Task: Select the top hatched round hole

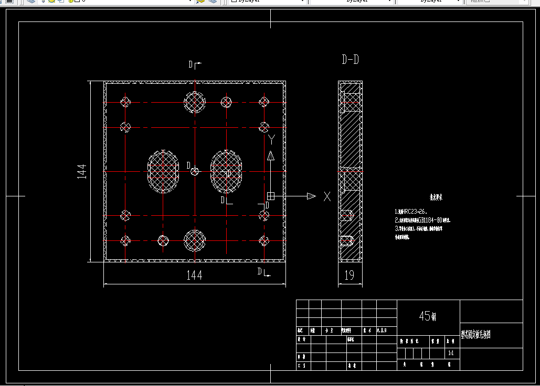Action: (x=195, y=102)
